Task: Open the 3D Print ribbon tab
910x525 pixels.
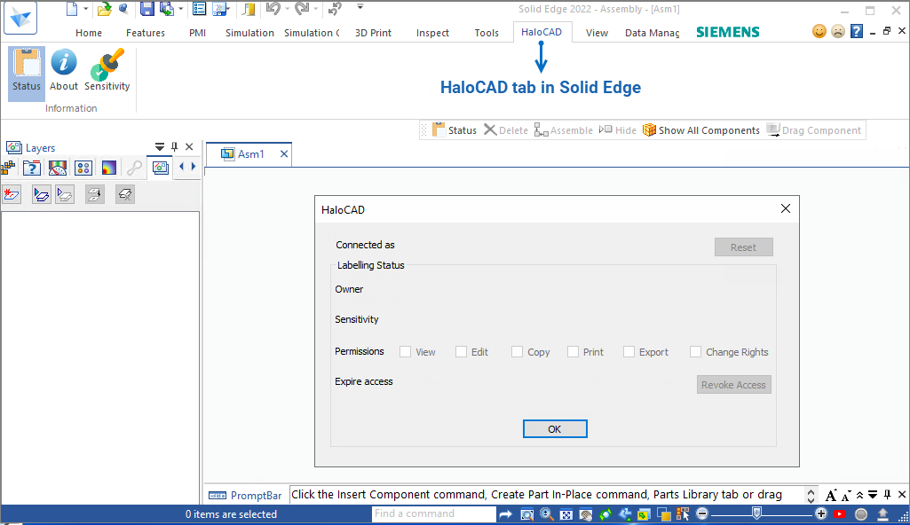Action: pyautogui.click(x=373, y=33)
